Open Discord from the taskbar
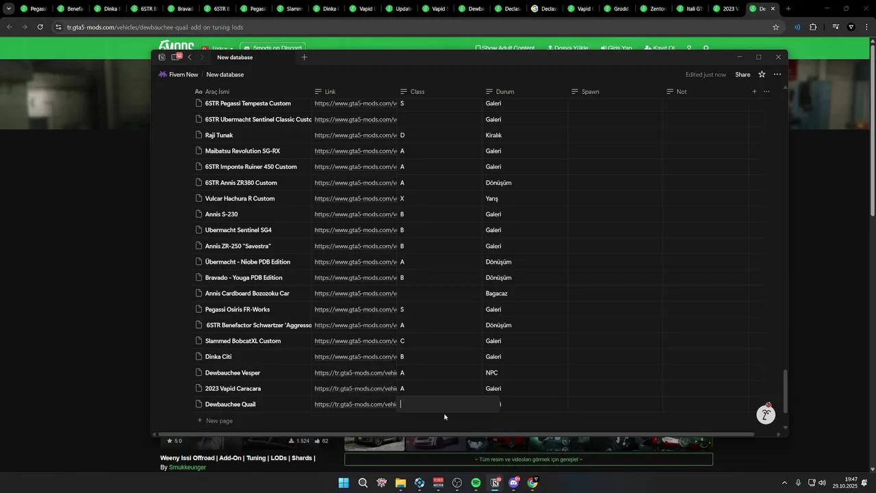 [x=513, y=483]
